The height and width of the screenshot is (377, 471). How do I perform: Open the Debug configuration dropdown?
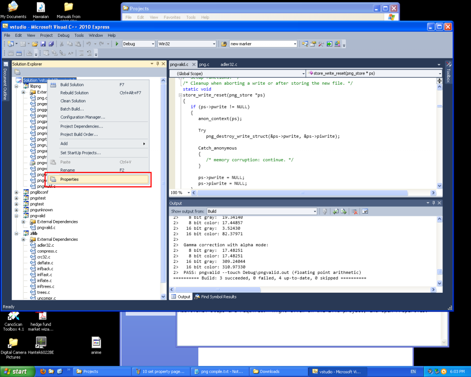point(153,44)
